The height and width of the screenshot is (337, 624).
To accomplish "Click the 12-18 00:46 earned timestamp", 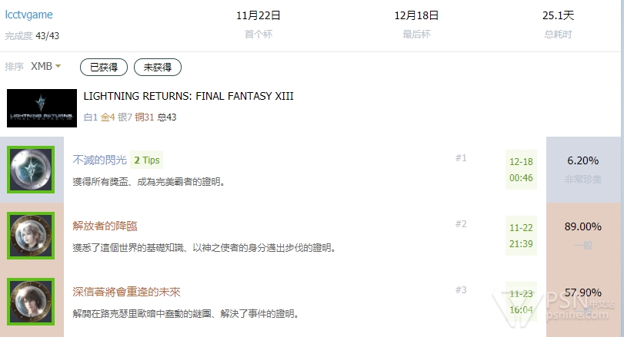I will click(521, 170).
